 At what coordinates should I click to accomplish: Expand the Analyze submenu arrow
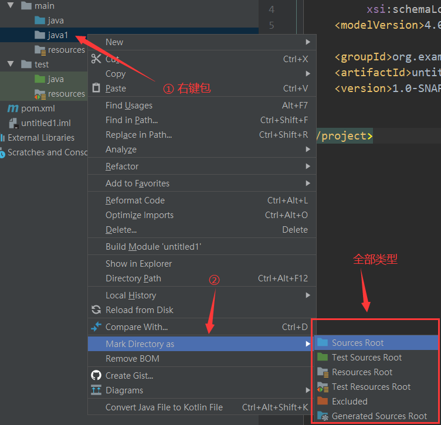[x=308, y=149]
